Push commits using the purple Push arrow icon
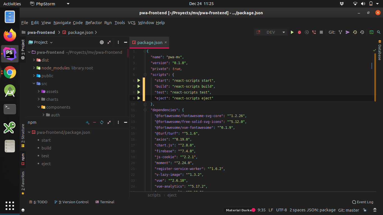This screenshot has height=215, width=383. tap(347, 32)
